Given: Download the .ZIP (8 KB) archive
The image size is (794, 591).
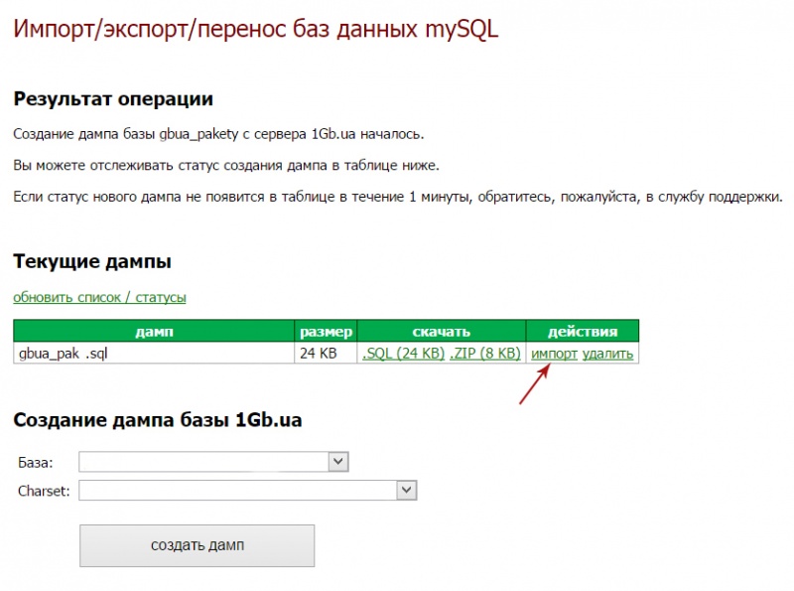Looking at the screenshot, I should (485, 354).
